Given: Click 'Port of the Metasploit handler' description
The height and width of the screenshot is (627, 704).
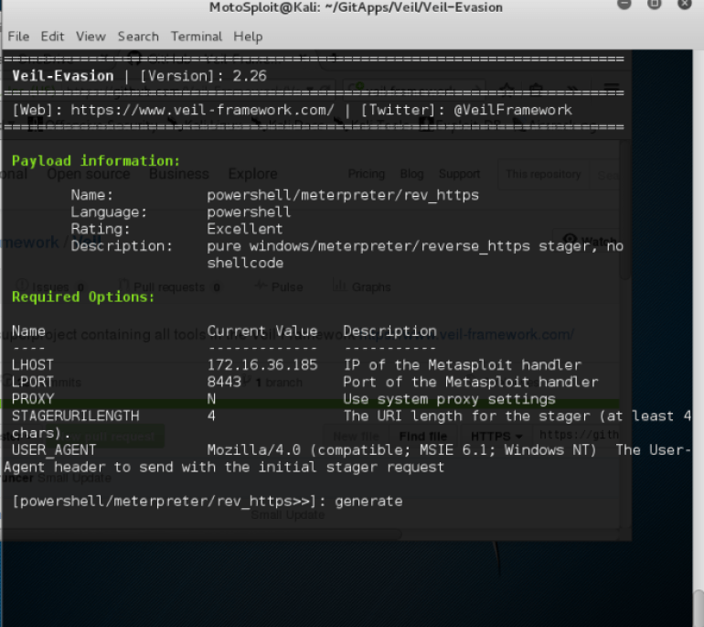Looking at the screenshot, I should [x=471, y=382].
